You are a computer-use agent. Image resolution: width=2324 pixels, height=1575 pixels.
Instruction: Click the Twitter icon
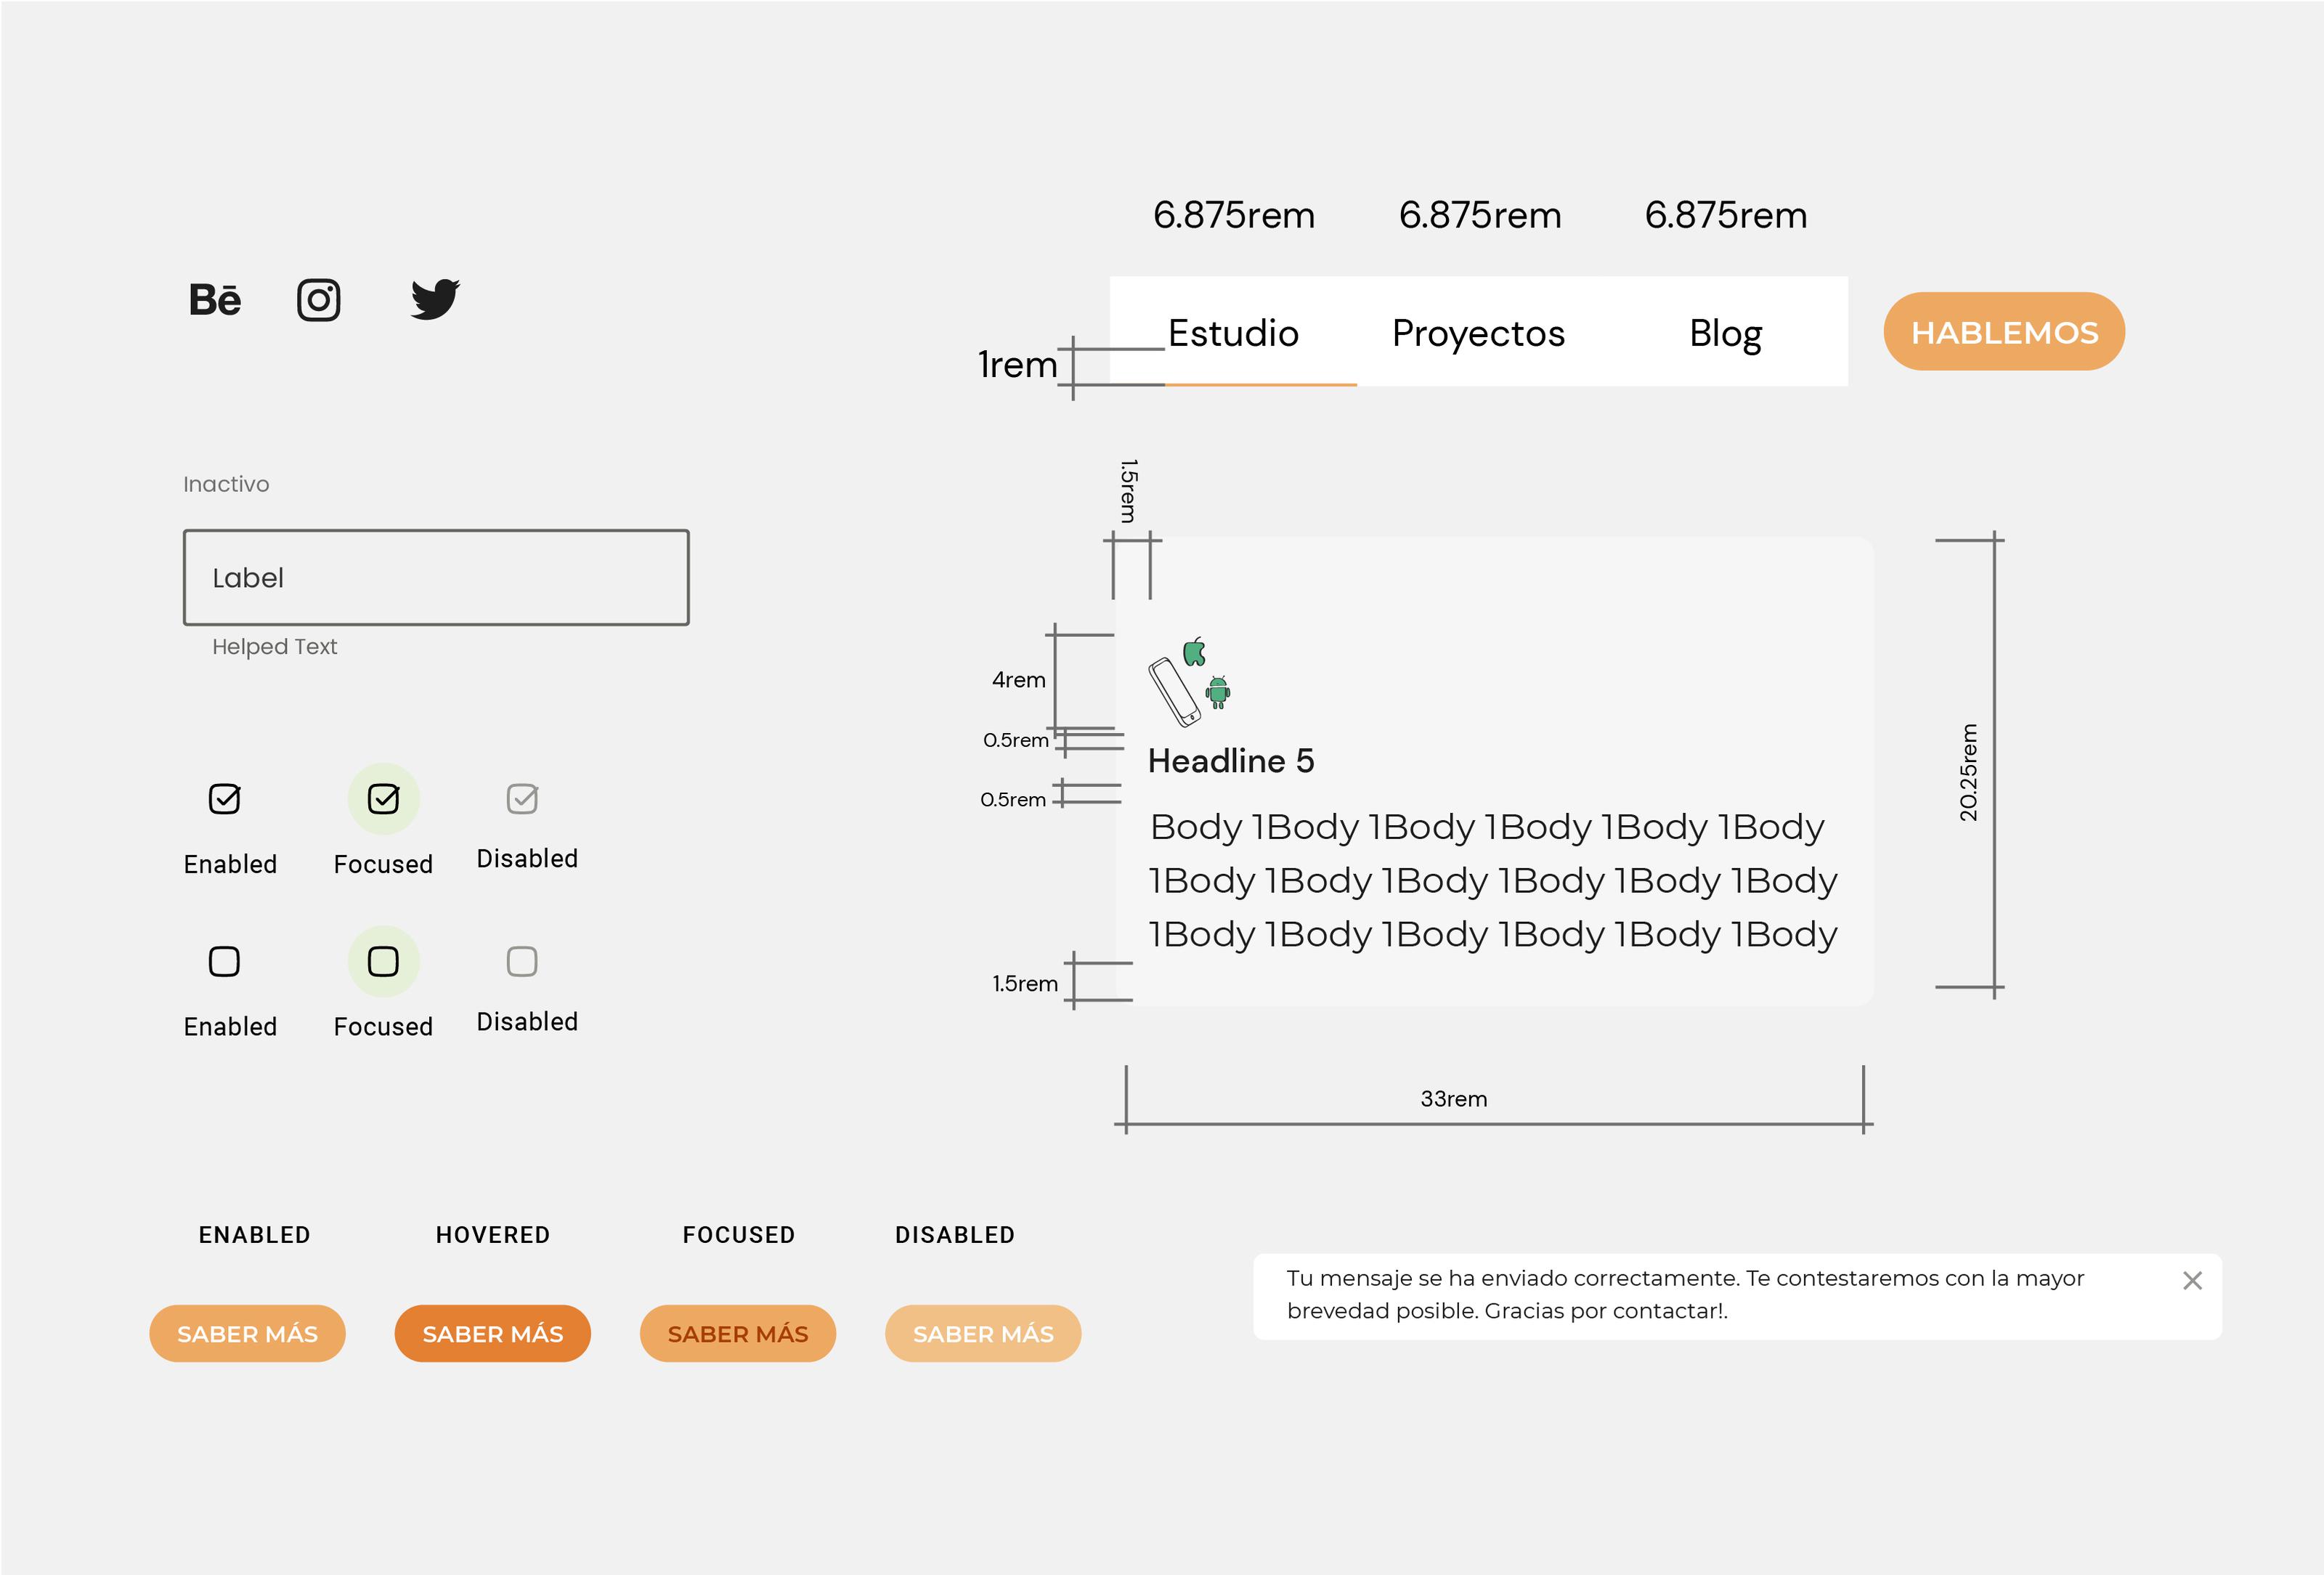point(432,299)
